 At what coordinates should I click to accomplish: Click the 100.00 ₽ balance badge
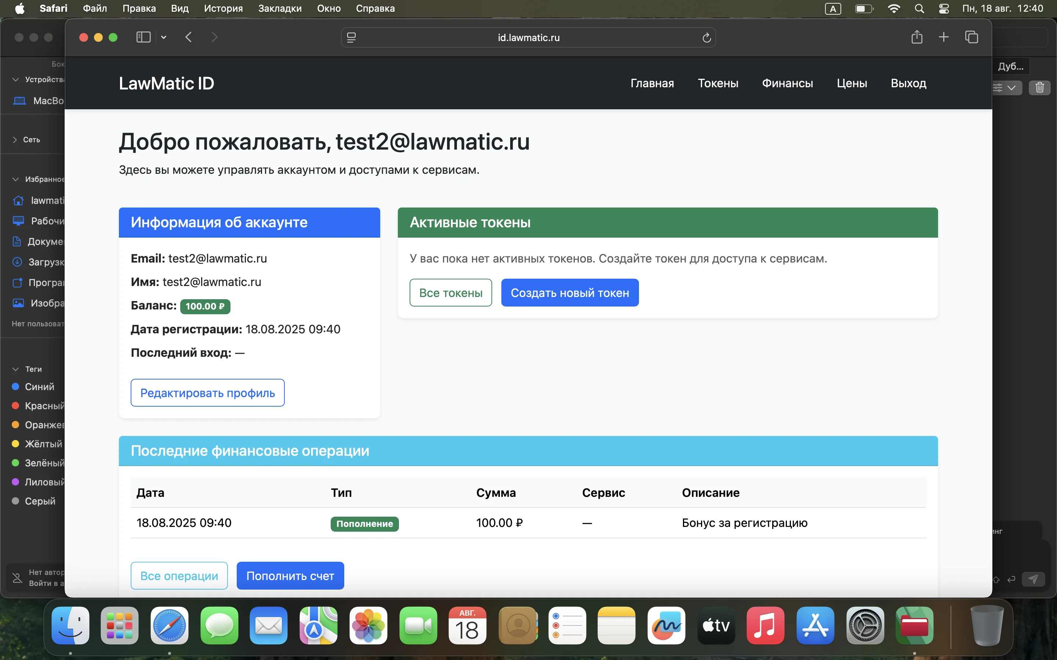205,306
